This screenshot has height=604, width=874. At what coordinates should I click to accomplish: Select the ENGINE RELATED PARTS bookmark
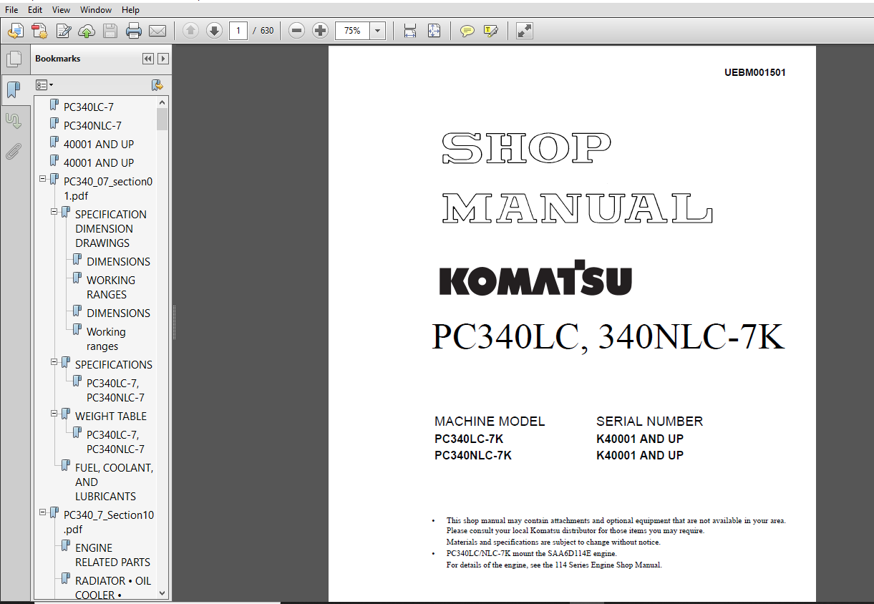click(x=112, y=555)
